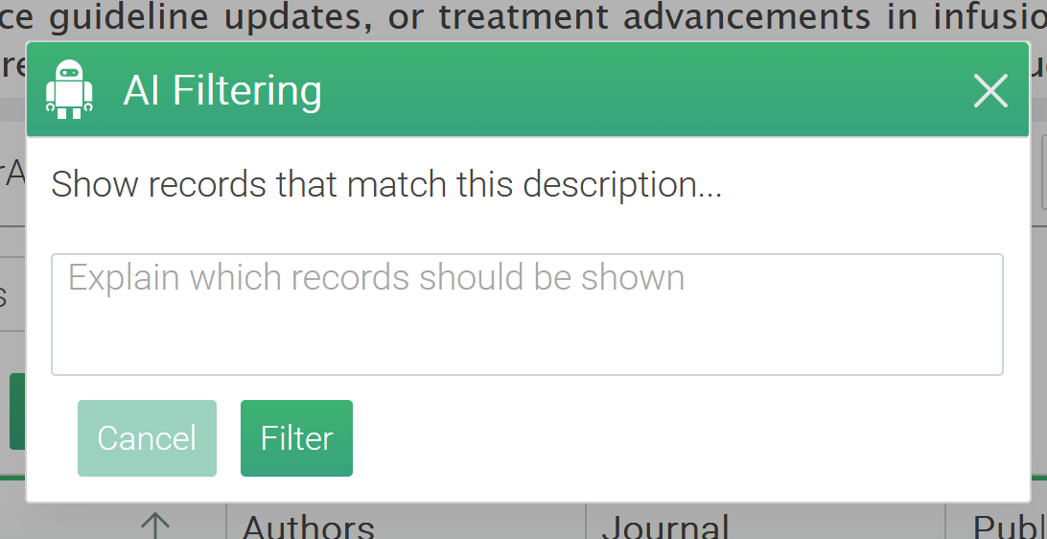
Task: Click the partially visible Publ column header
Action: point(1009,527)
